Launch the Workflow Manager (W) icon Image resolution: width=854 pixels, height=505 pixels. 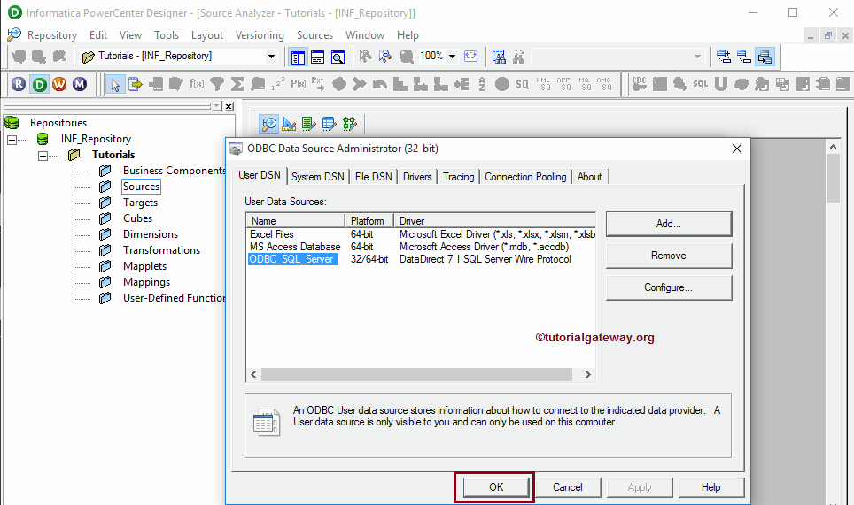[x=59, y=84]
